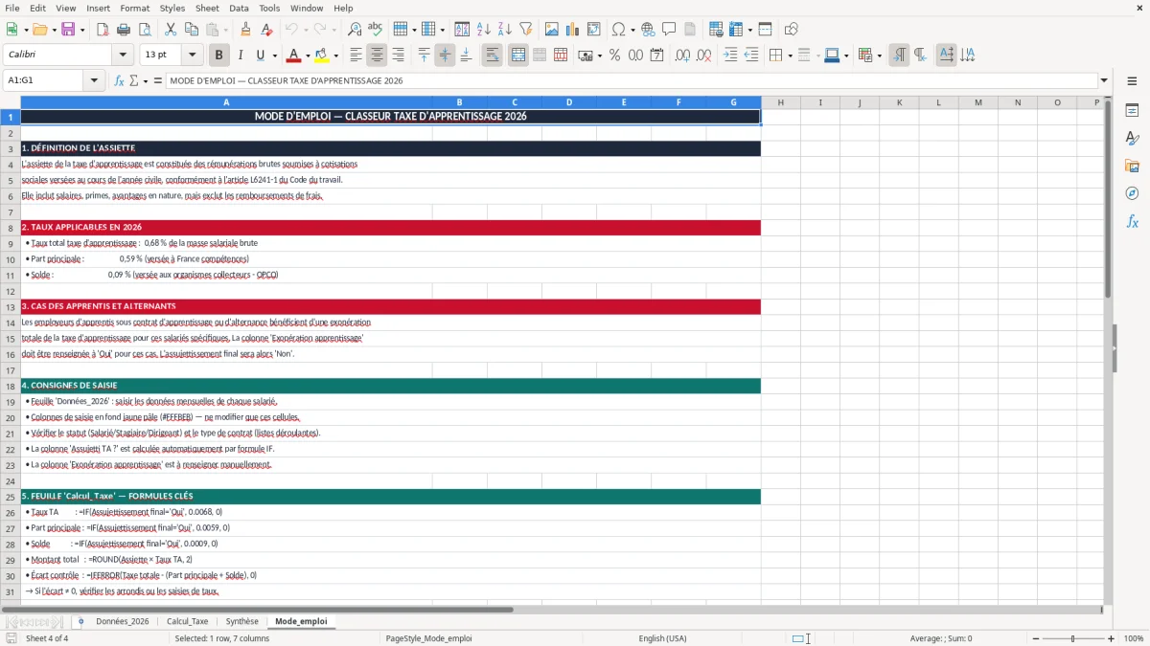This screenshot has height=646, width=1150.
Task: Toggle Merge and Center Cells
Action: coord(518,56)
